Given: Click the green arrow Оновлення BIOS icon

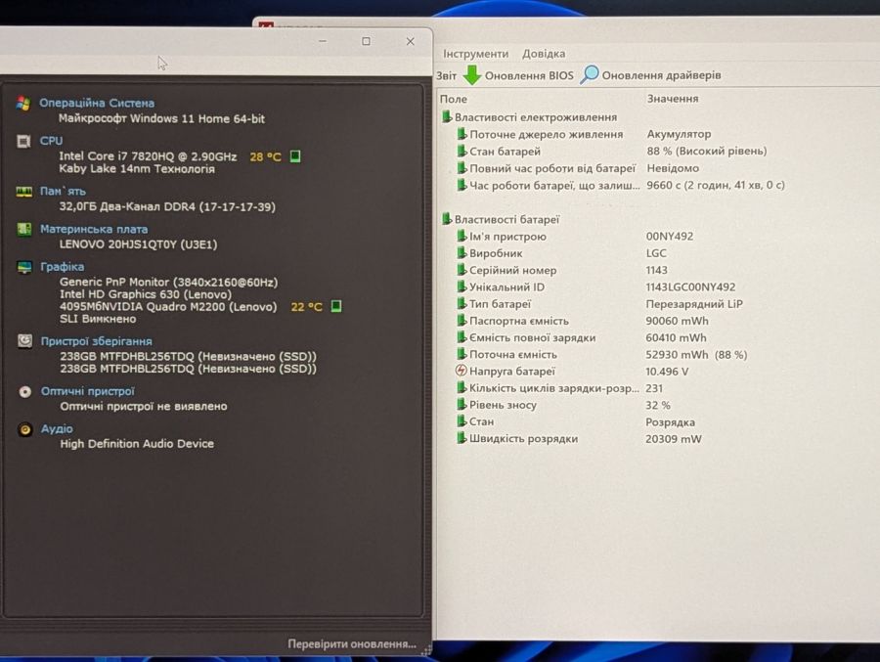Looking at the screenshot, I should coord(472,74).
